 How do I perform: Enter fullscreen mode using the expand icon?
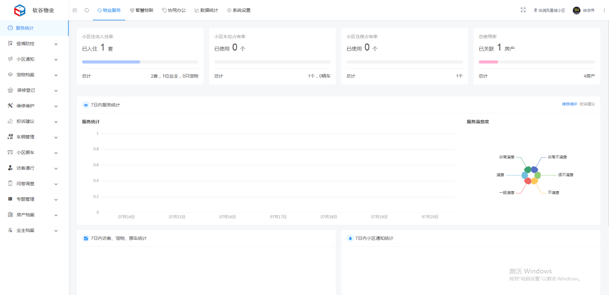pyautogui.click(x=523, y=10)
